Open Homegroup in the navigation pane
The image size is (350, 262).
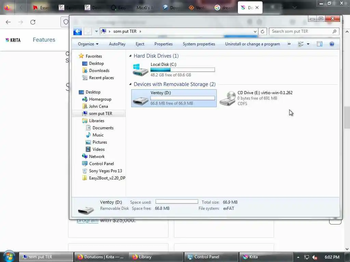coord(100,99)
